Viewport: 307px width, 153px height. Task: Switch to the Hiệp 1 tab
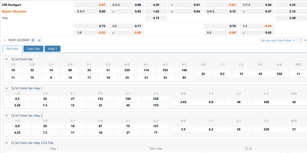[53, 49]
